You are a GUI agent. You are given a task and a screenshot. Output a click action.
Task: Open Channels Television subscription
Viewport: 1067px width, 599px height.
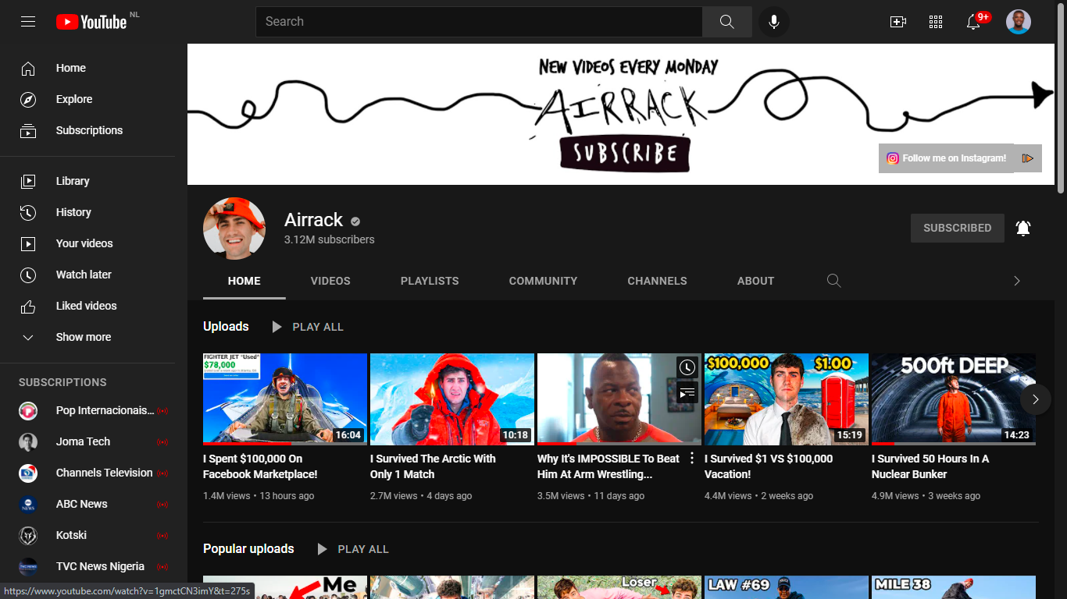point(87,473)
